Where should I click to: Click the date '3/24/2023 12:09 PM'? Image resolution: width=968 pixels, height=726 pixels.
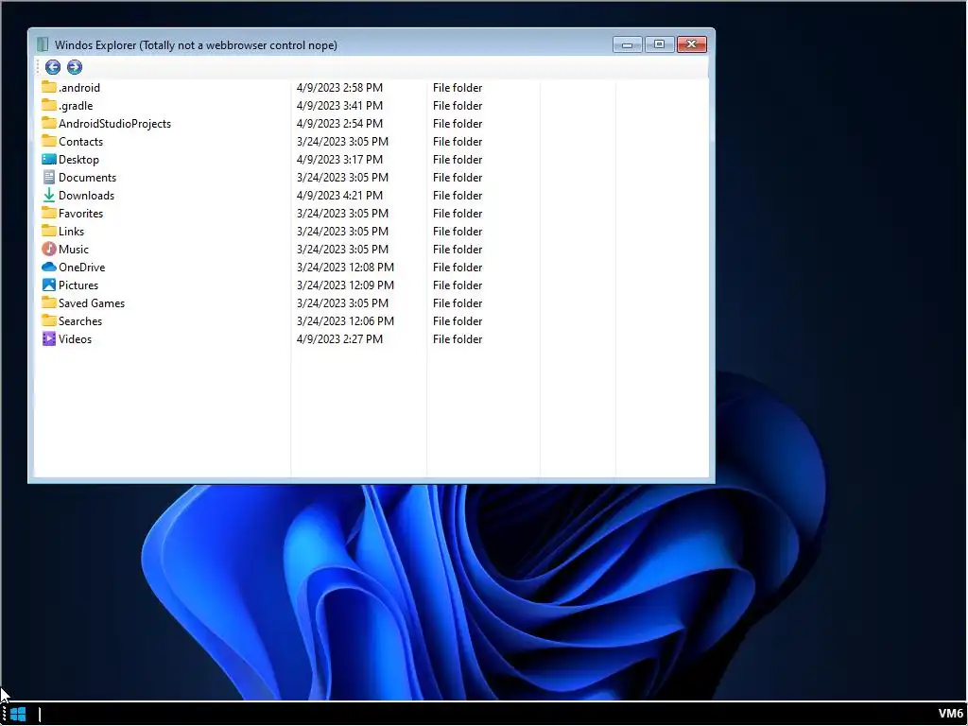pyautogui.click(x=345, y=285)
